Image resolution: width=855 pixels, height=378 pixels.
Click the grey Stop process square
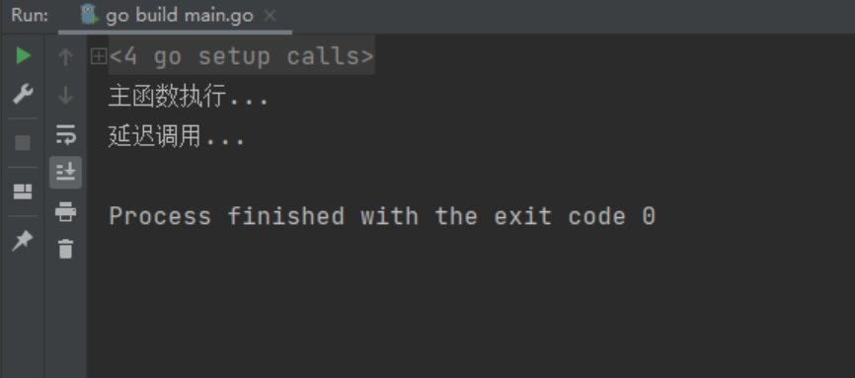pos(23,143)
